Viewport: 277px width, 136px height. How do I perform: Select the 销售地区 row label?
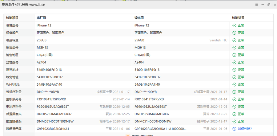(12, 55)
